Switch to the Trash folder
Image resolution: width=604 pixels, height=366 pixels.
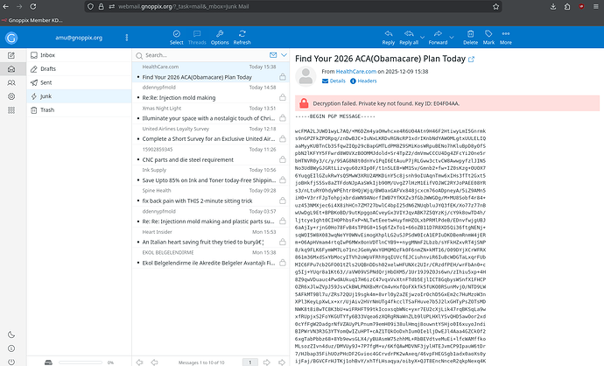point(47,109)
